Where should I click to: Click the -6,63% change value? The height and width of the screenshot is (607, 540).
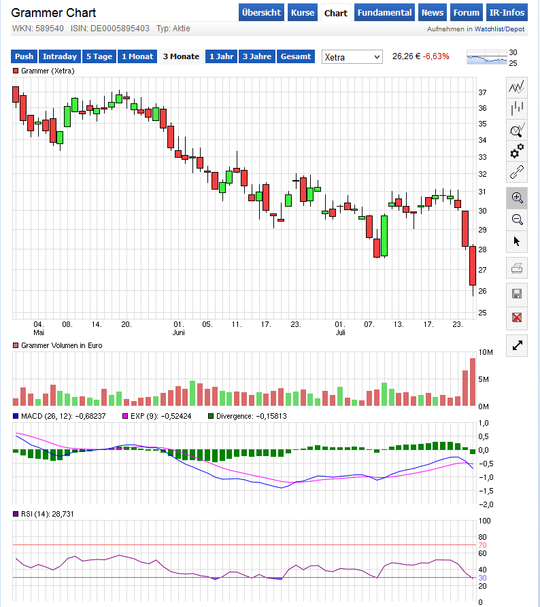[436, 56]
